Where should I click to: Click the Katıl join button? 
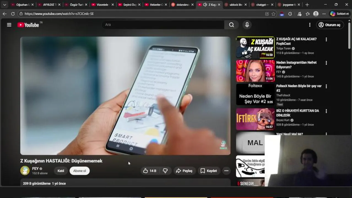click(x=61, y=171)
